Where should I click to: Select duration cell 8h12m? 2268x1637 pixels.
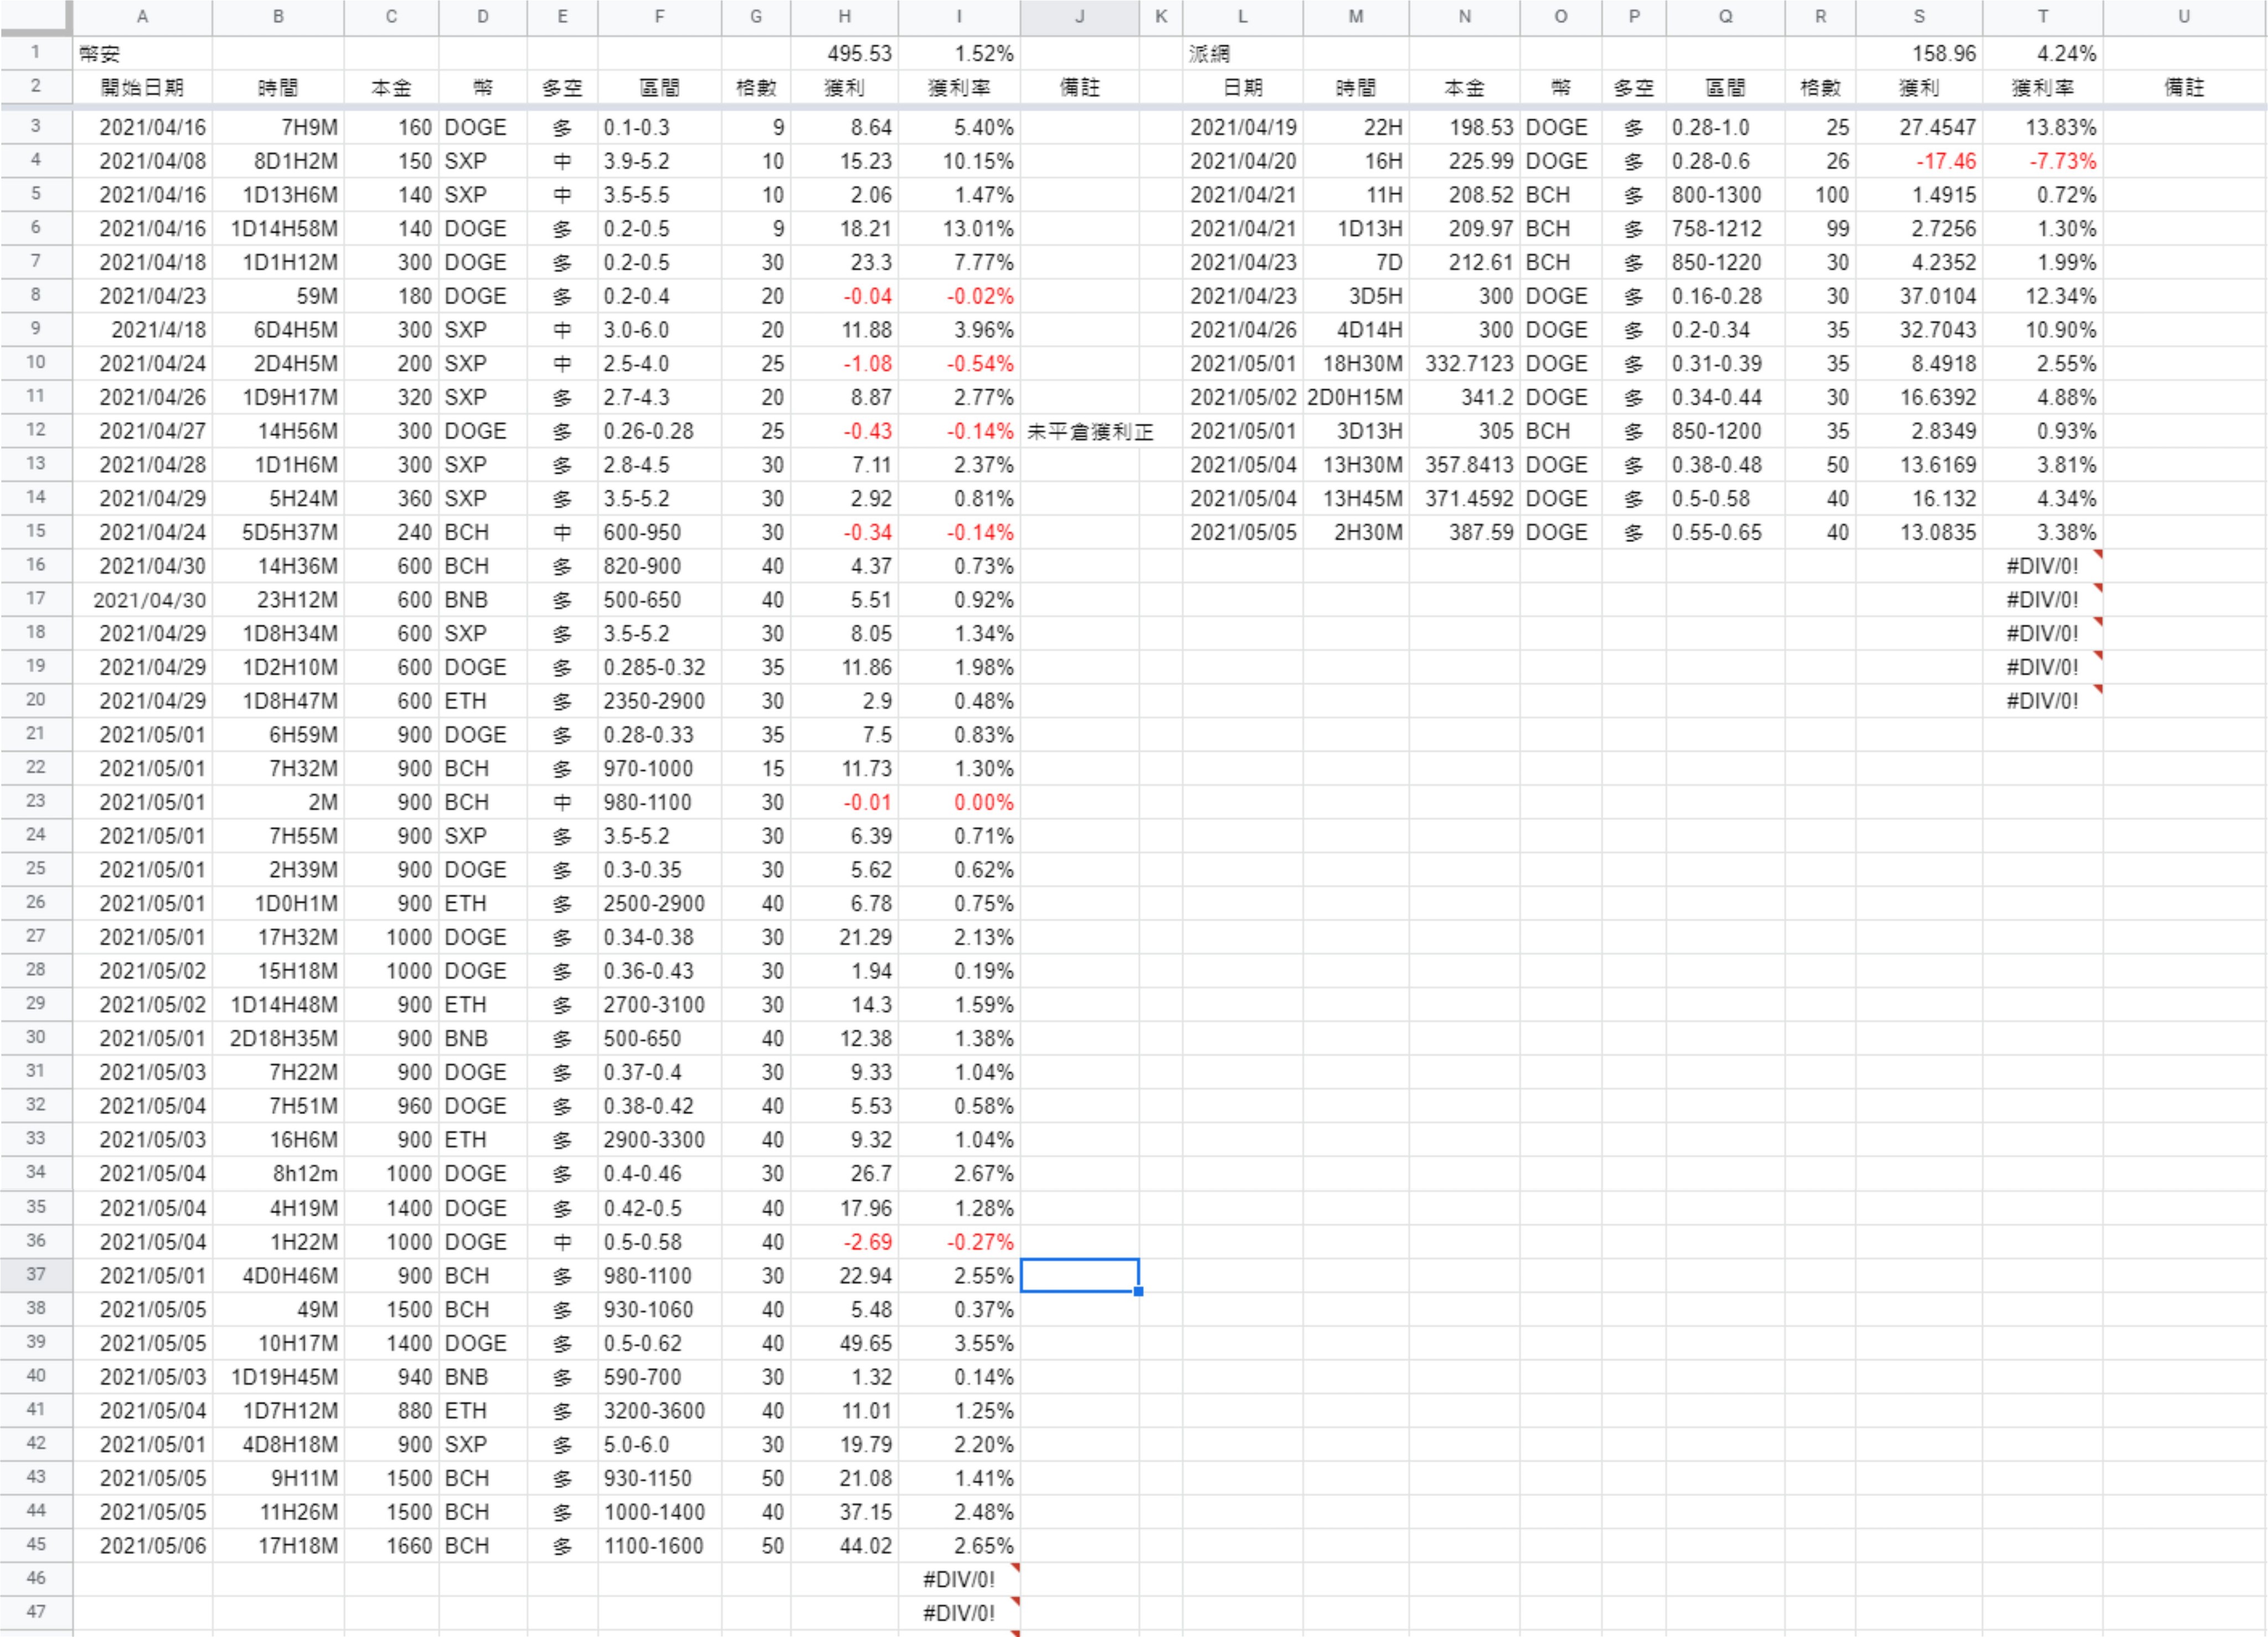pos(278,1174)
